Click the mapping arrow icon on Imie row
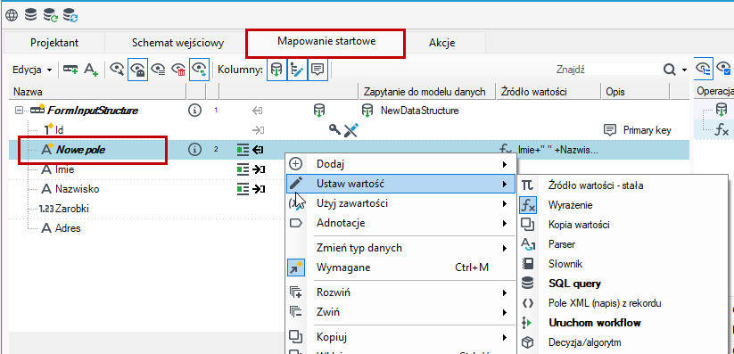Image resolution: width=734 pixels, height=354 pixels. pos(260,169)
